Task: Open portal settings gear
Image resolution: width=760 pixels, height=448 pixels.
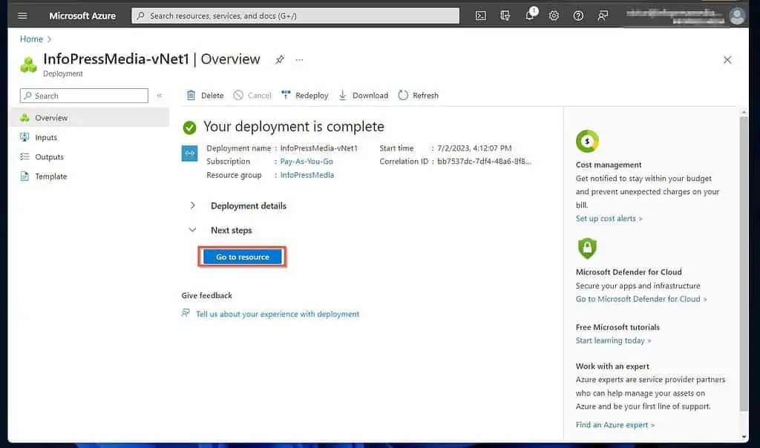Action: pyautogui.click(x=554, y=16)
